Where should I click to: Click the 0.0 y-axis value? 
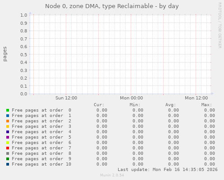pyautogui.click(x=24, y=94)
